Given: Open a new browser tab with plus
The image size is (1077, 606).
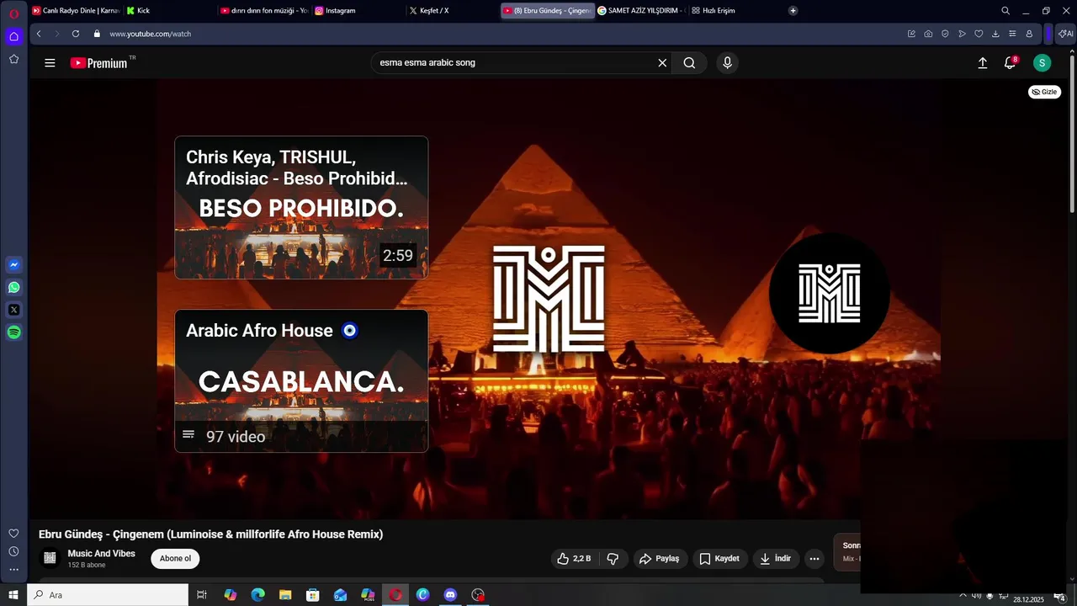Looking at the screenshot, I should tap(793, 11).
